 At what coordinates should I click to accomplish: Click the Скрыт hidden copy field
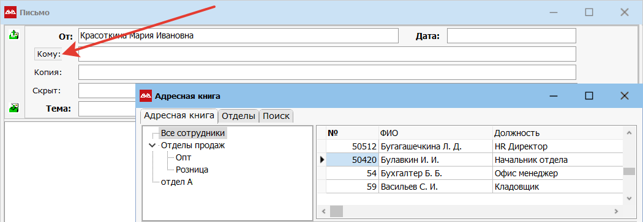tap(107, 91)
